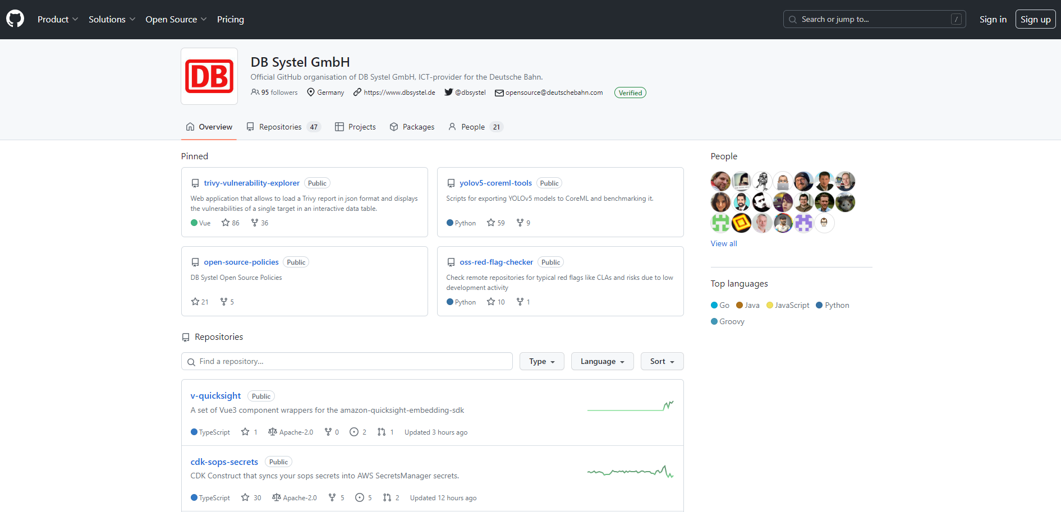The width and height of the screenshot is (1061, 512).
Task: Click star count 30 on cdk-sops-secrets
Action: [251, 497]
